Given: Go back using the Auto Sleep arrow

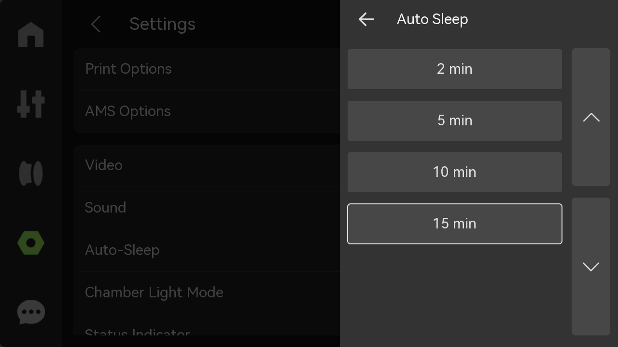Looking at the screenshot, I should tap(366, 19).
